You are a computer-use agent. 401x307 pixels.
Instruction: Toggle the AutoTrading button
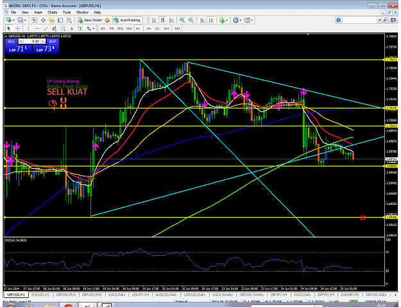pyautogui.click(x=127, y=20)
